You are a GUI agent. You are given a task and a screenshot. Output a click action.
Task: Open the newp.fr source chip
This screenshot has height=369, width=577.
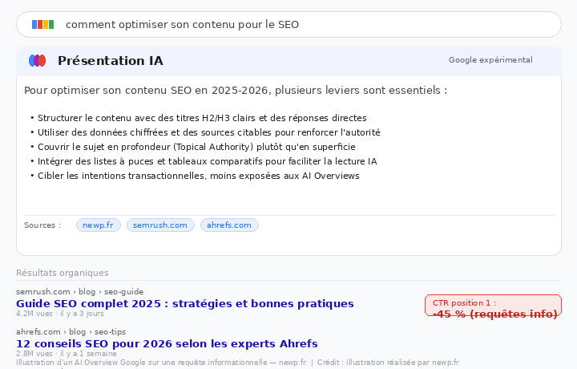[98, 225]
